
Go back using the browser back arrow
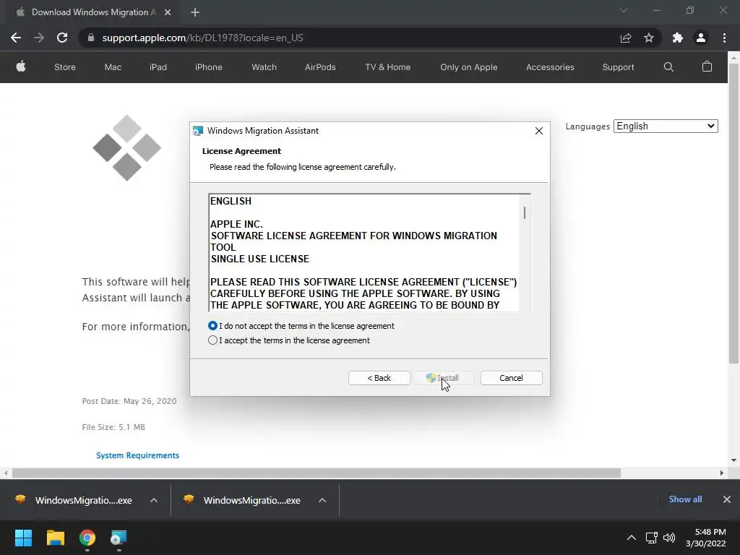click(x=16, y=38)
